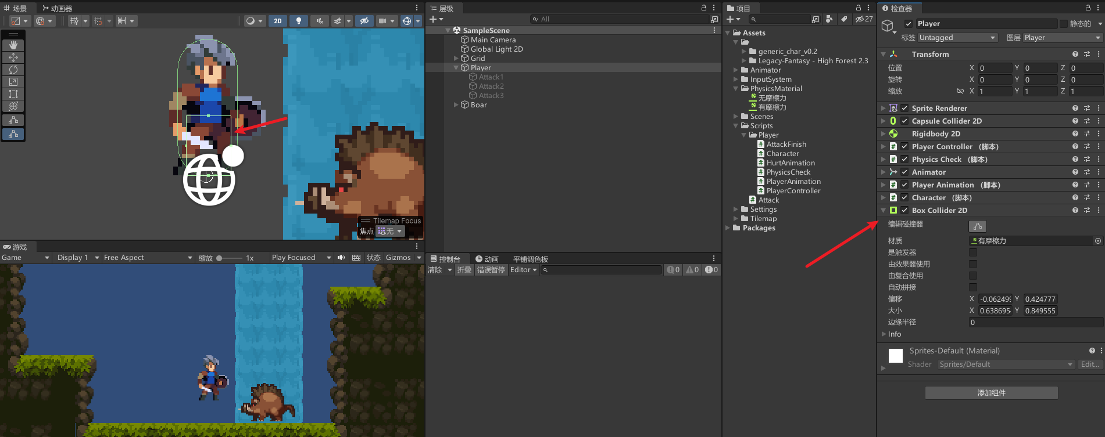The height and width of the screenshot is (437, 1105).
Task: Disable the Capsule Collider 2D checkbox
Action: click(904, 121)
